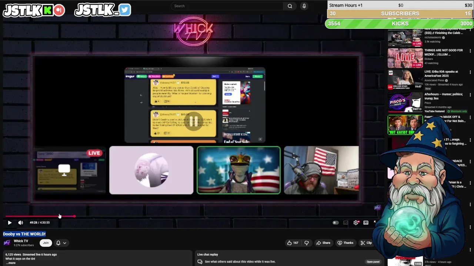
Task: Click the 'Dickers' channel name
Action: [x=428, y=59]
